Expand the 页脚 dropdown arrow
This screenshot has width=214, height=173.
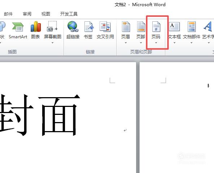click(x=141, y=43)
